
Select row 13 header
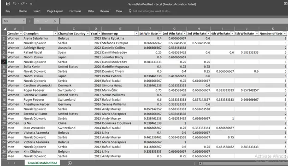[4, 90]
